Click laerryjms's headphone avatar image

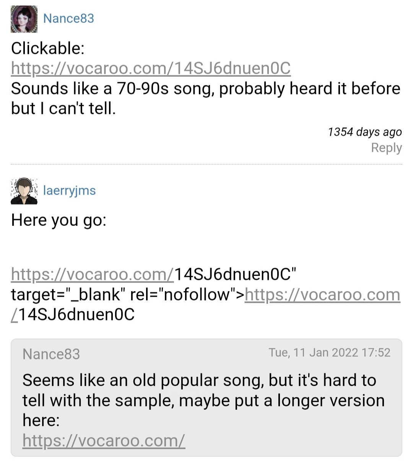pos(24,191)
